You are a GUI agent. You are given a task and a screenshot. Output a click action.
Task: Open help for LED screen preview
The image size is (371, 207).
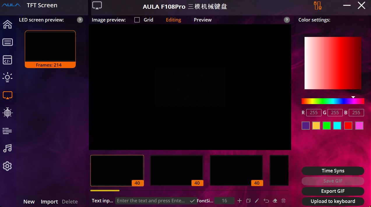point(80,20)
